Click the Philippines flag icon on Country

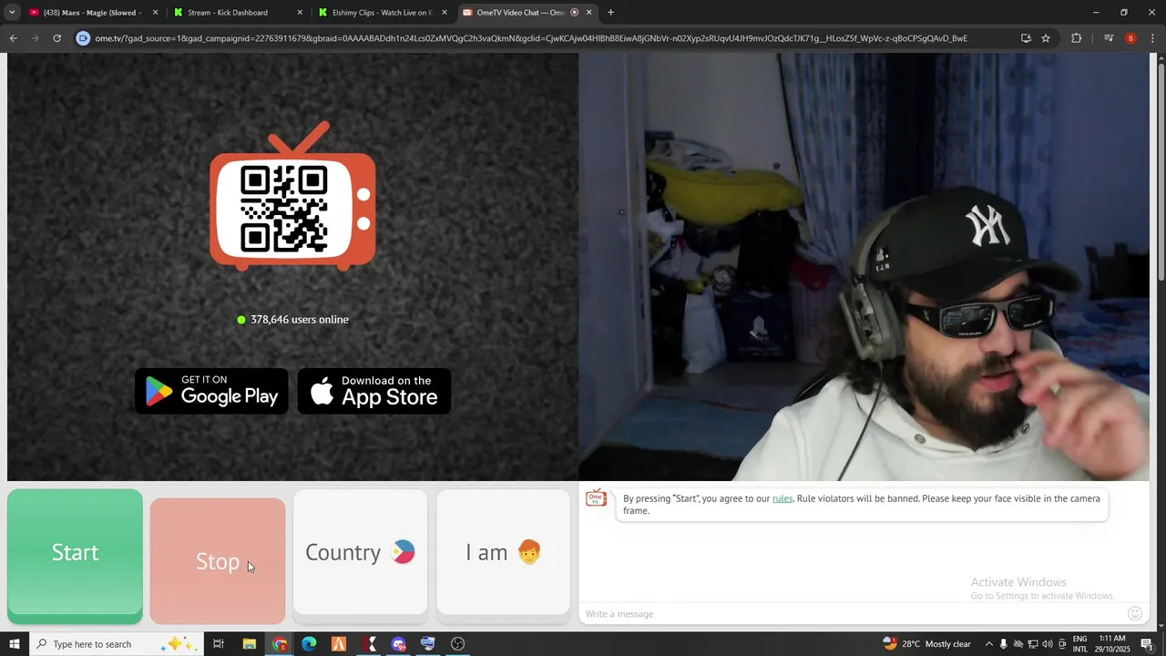click(x=404, y=552)
